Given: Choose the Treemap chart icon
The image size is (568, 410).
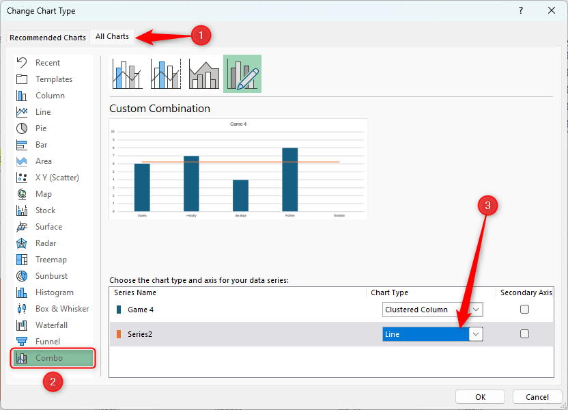Looking at the screenshot, I should [22, 260].
